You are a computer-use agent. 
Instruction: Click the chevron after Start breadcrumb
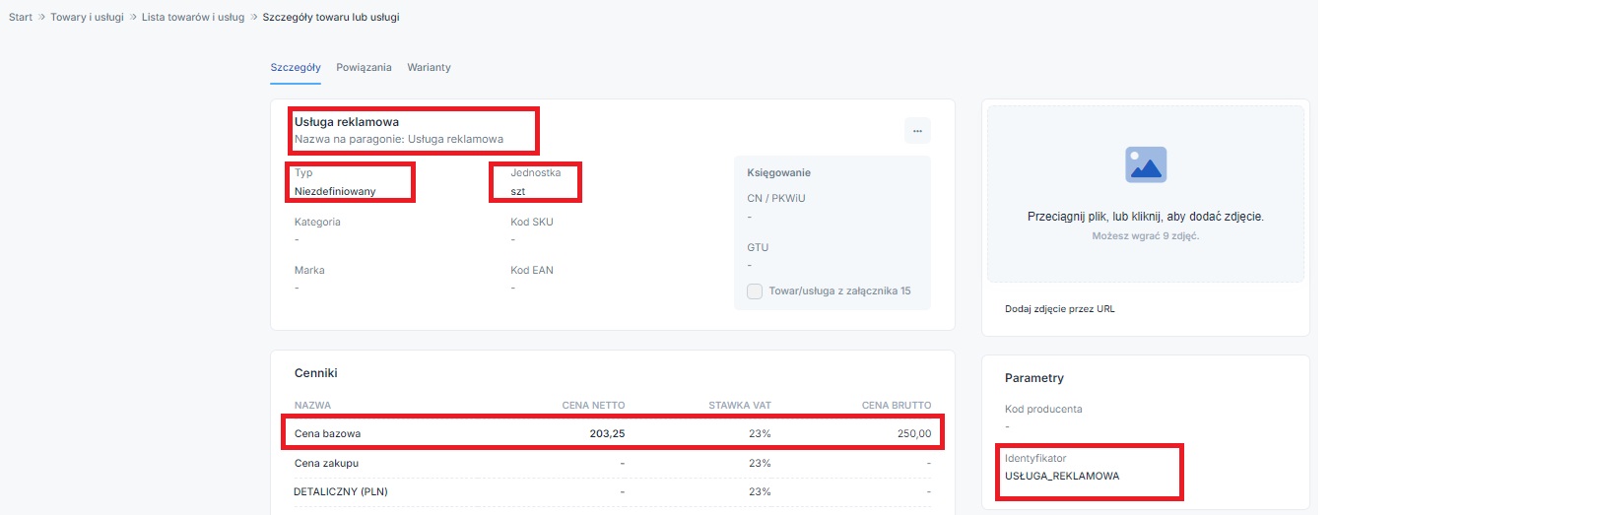point(42,17)
